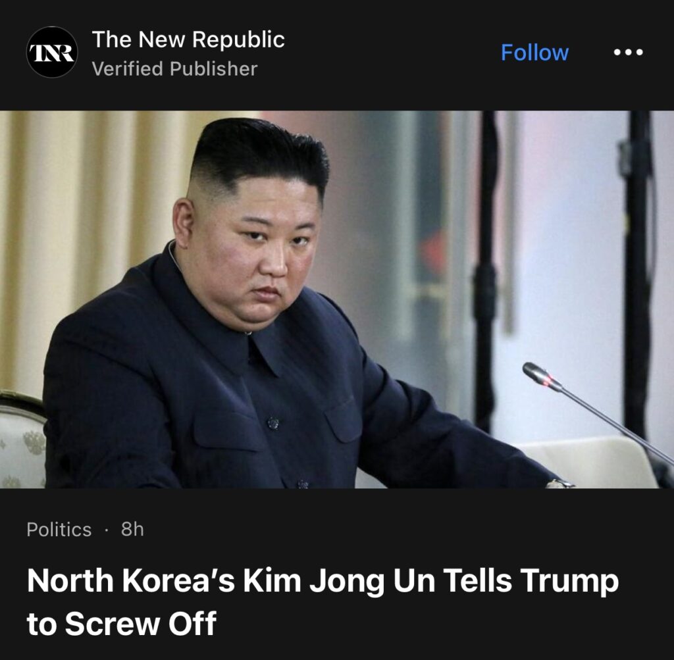The width and height of the screenshot is (674, 660).
Task: Tap the black stand in the photo background
Action: tap(486, 270)
